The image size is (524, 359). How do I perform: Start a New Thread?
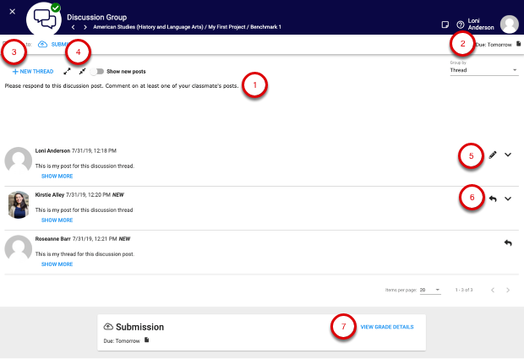tap(33, 72)
